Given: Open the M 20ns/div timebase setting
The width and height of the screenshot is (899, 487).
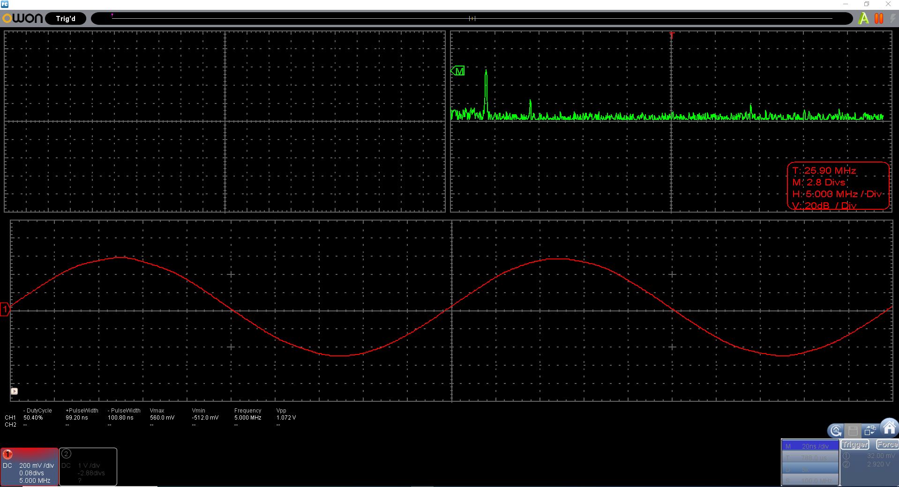Looking at the screenshot, I should pos(809,446).
